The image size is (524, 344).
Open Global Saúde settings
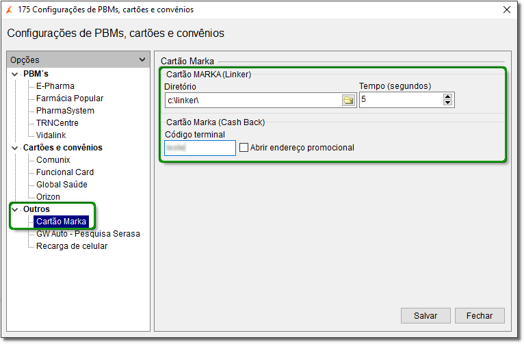pyautogui.click(x=62, y=185)
